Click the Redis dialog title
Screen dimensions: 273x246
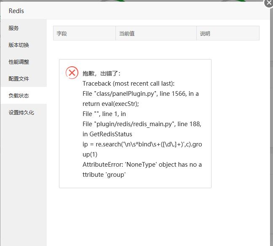point(16,11)
